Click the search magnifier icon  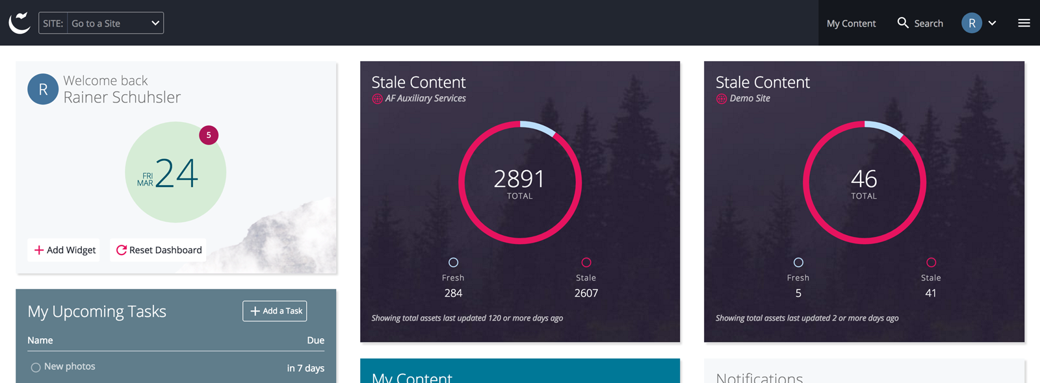tap(903, 23)
